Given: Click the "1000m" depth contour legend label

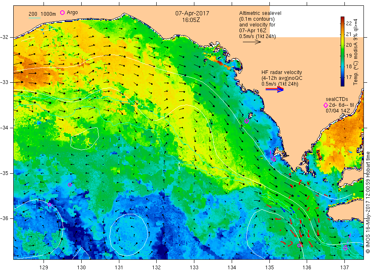Looking at the screenshot, I should pyautogui.click(x=48, y=14).
